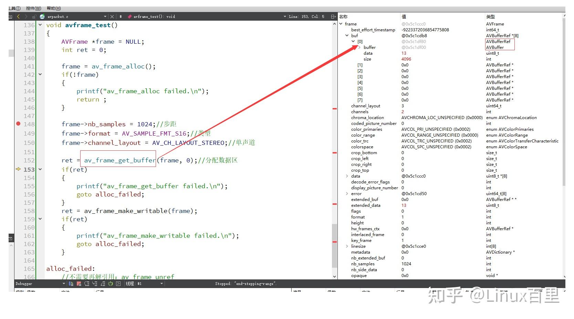
Task: Step into the function
Action: point(95,284)
